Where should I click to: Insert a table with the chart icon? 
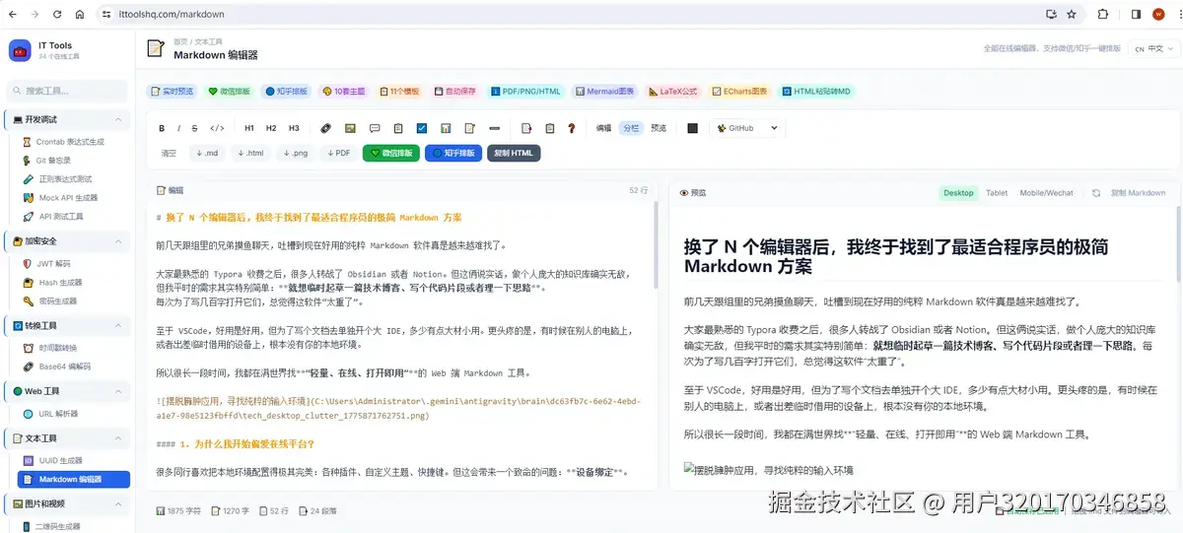pos(446,128)
